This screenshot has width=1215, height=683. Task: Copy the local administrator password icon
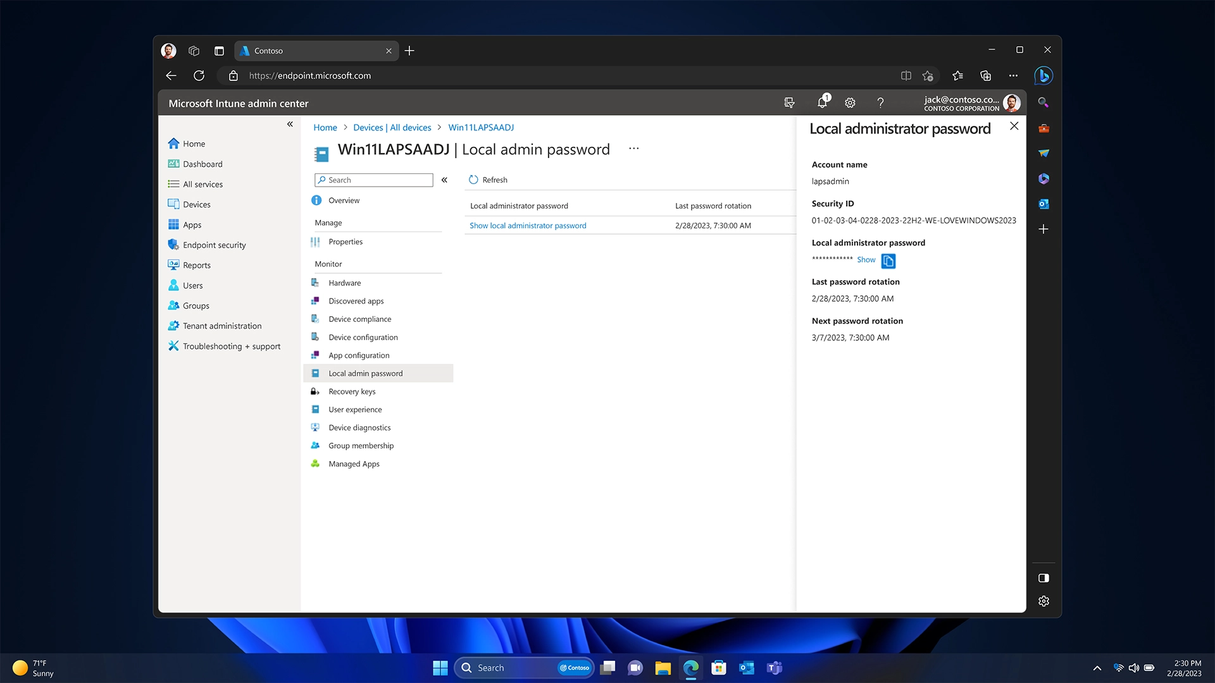pos(888,261)
